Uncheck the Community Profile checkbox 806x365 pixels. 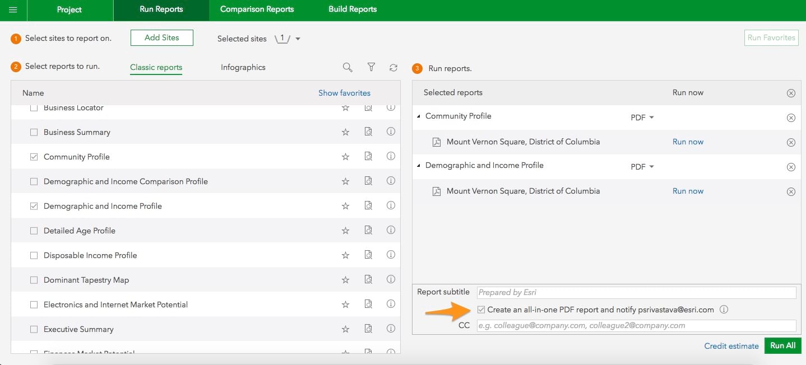(34, 157)
